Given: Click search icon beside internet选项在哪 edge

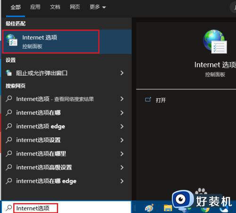Looking at the screenshot, I should coord(9,181).
